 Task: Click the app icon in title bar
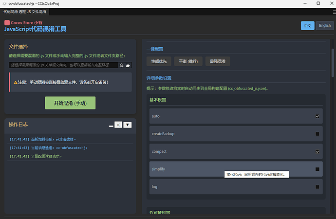[x=4, y=3]
